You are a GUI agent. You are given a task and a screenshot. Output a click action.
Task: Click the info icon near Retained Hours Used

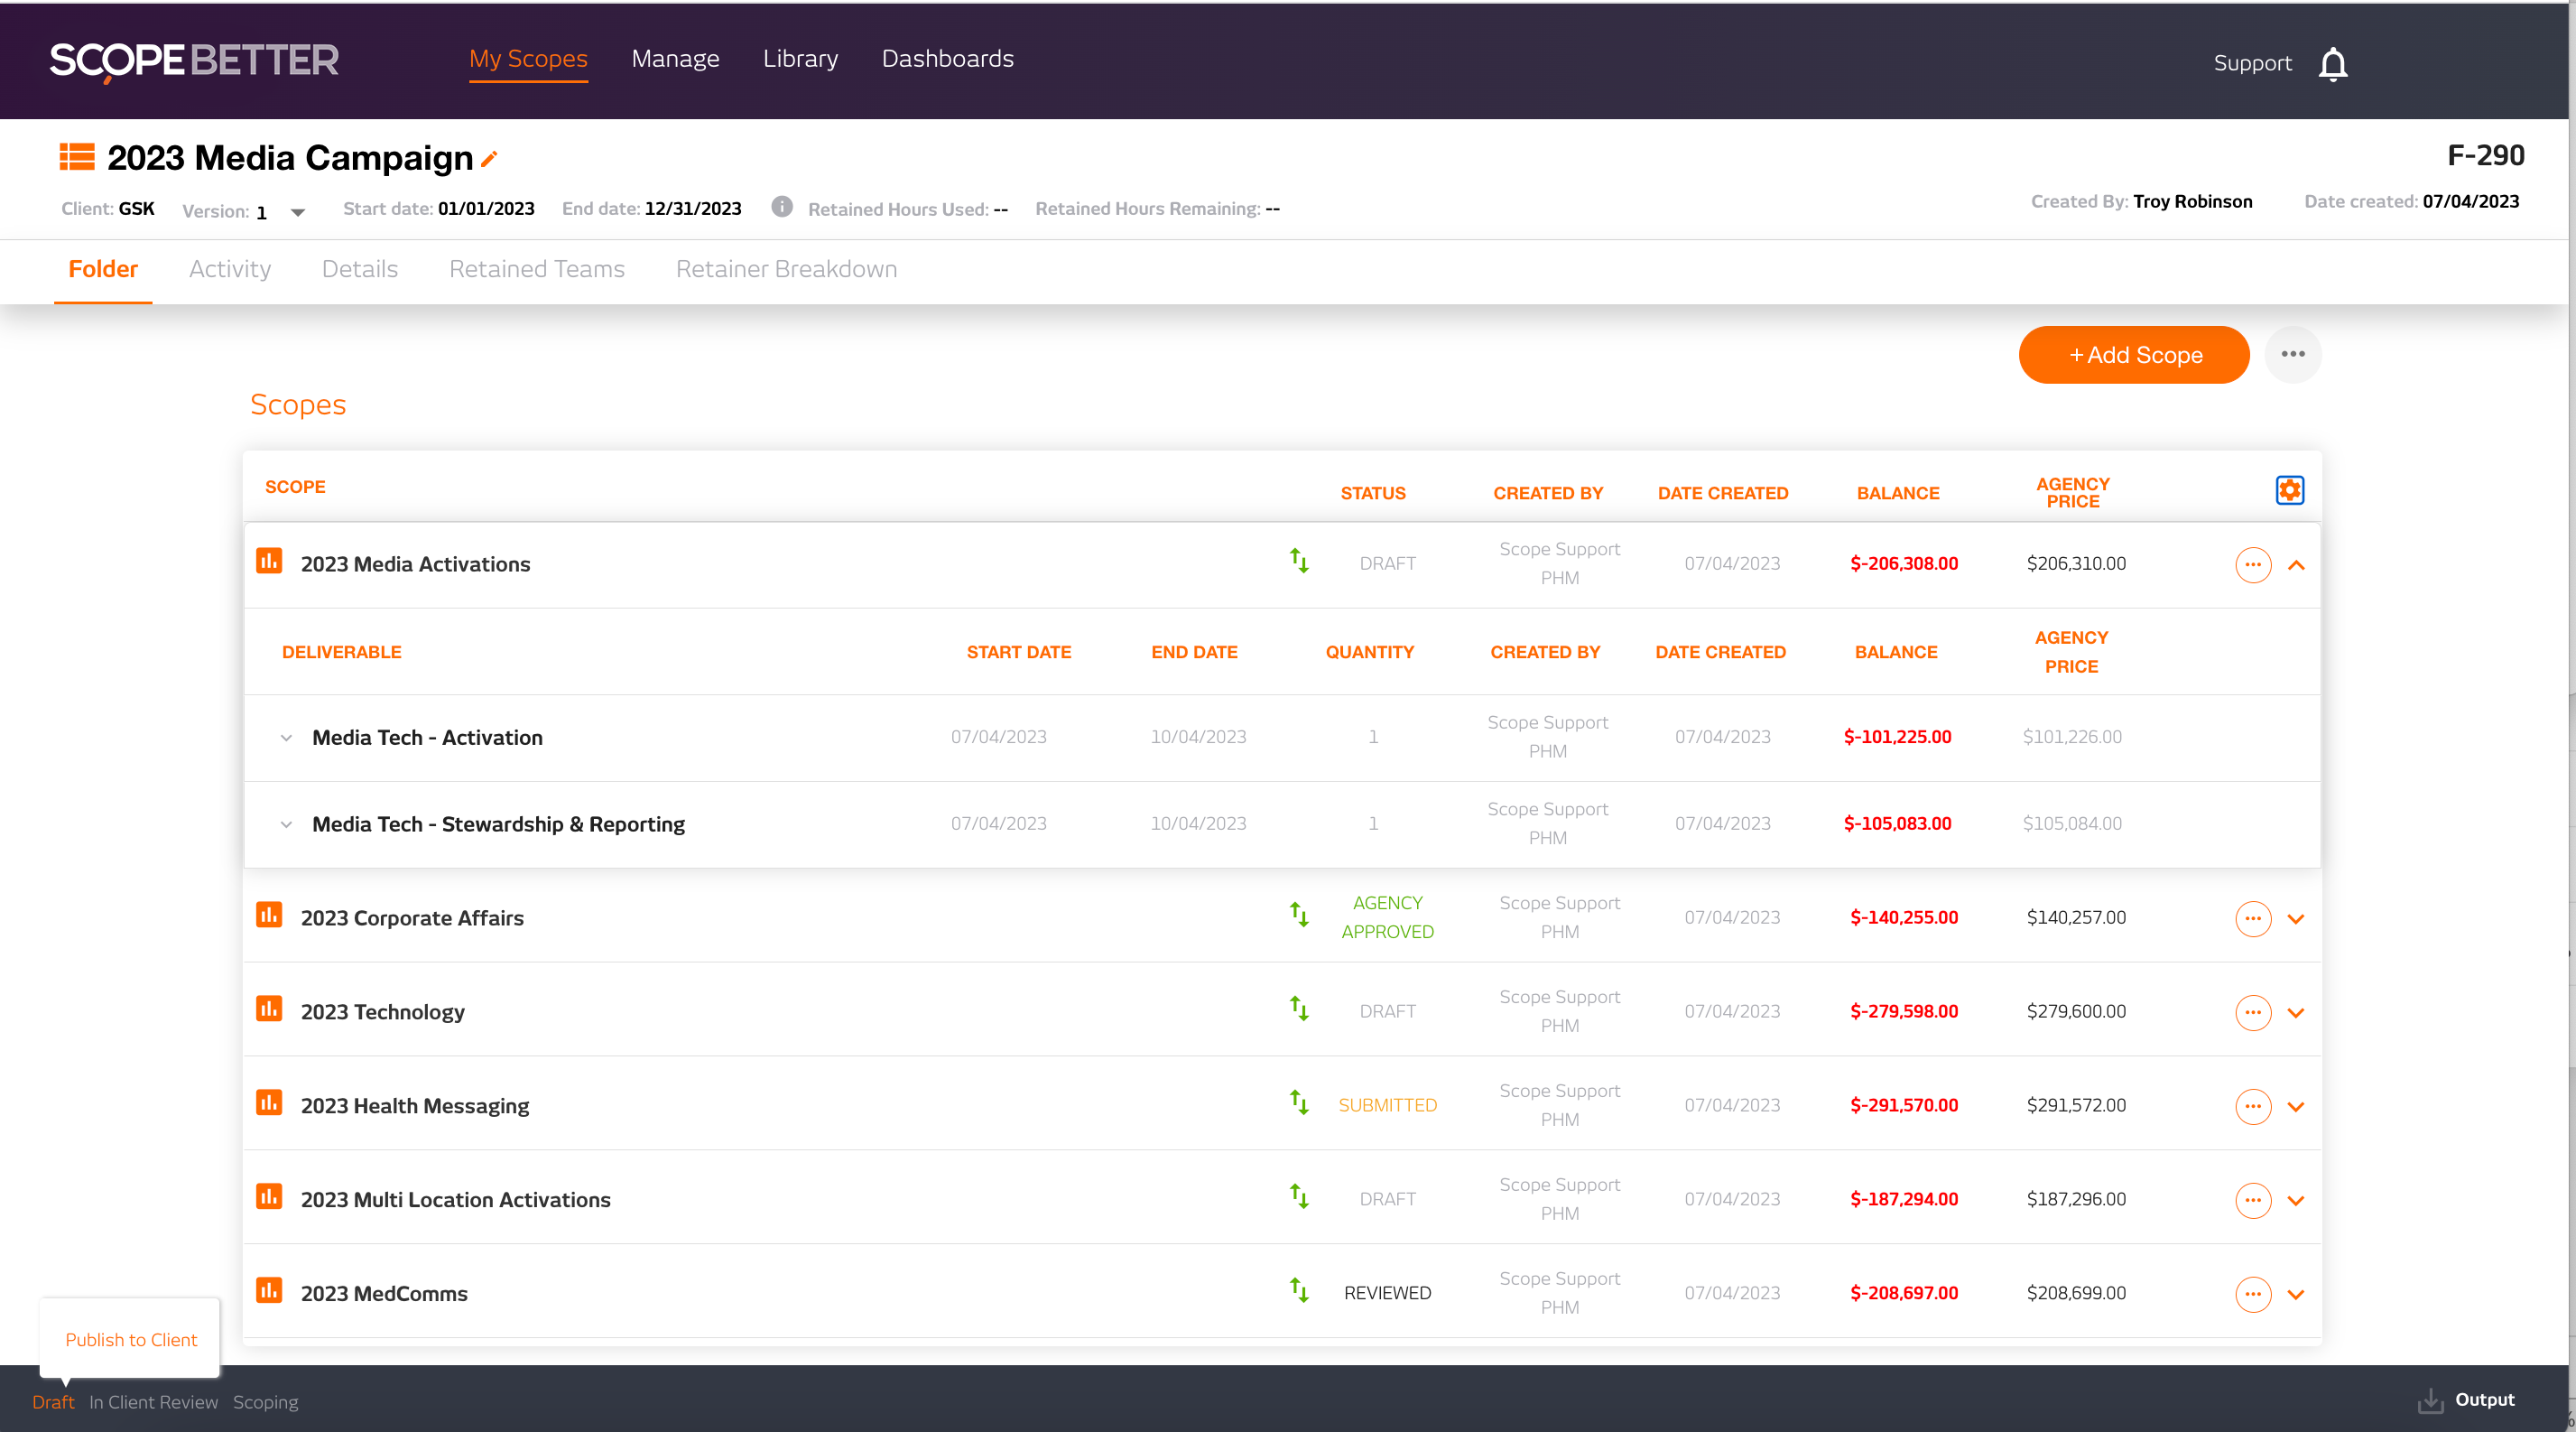pyautogui.click(x=781, y=207)
